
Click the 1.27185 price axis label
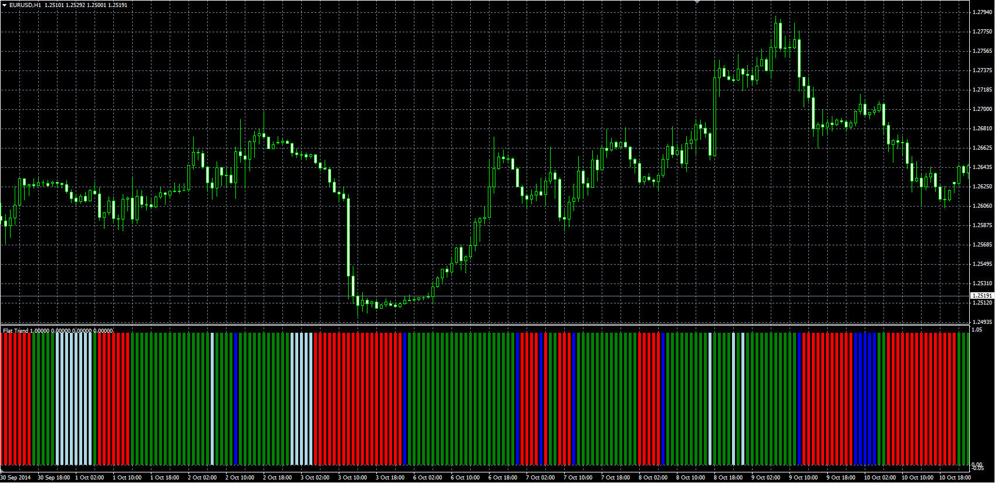(982, 90)
